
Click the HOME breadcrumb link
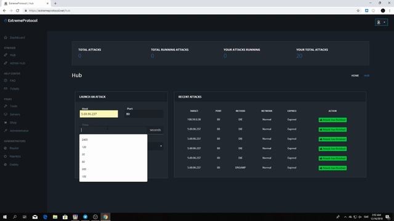355,76
